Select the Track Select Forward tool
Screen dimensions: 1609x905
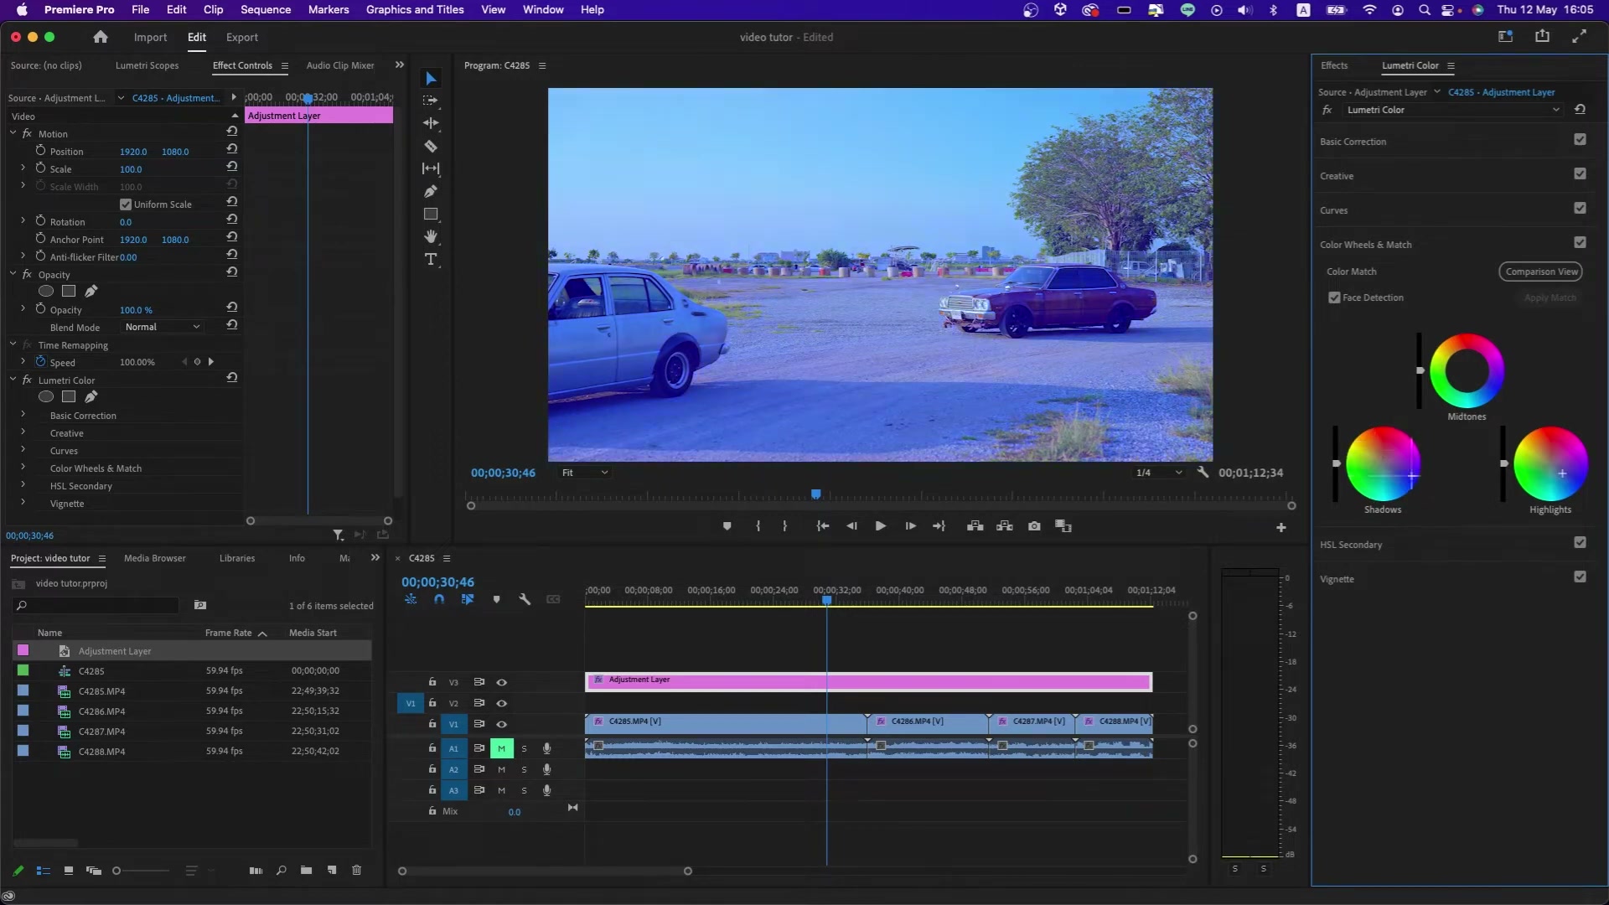[431, 101]
